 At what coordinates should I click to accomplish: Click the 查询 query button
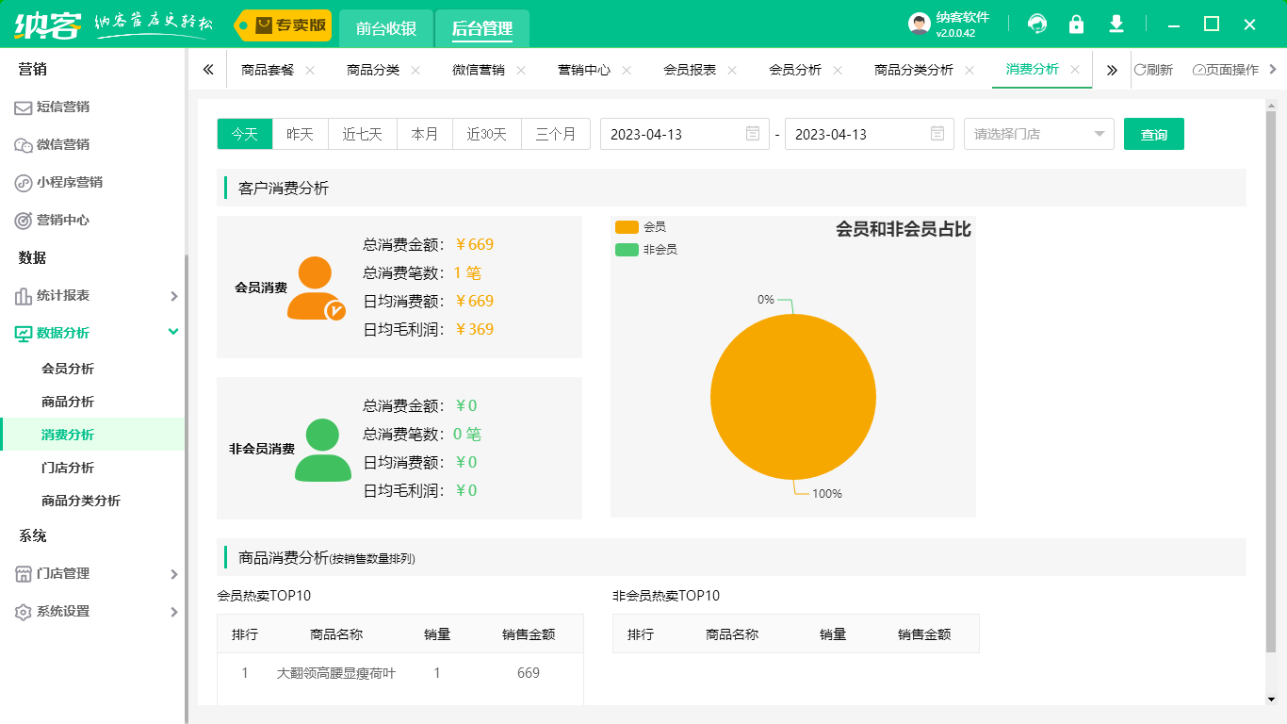1153,134
